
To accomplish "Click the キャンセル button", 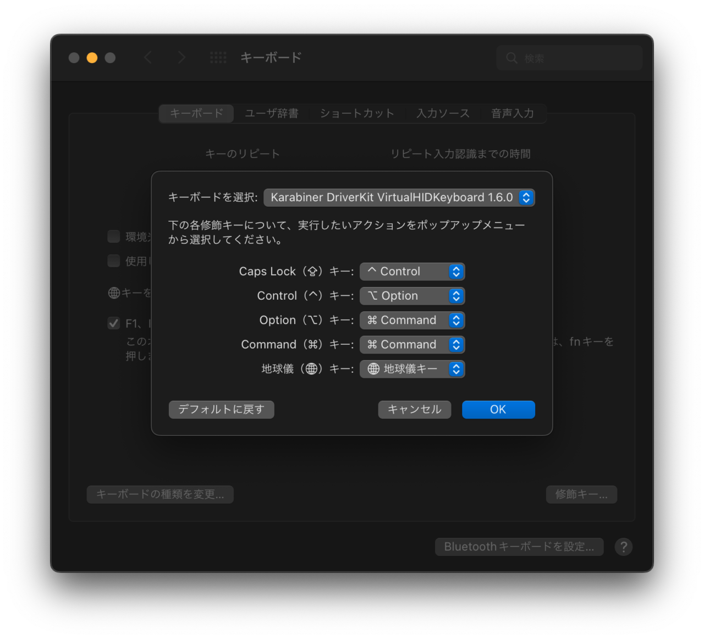I will [x=415, y=409].
